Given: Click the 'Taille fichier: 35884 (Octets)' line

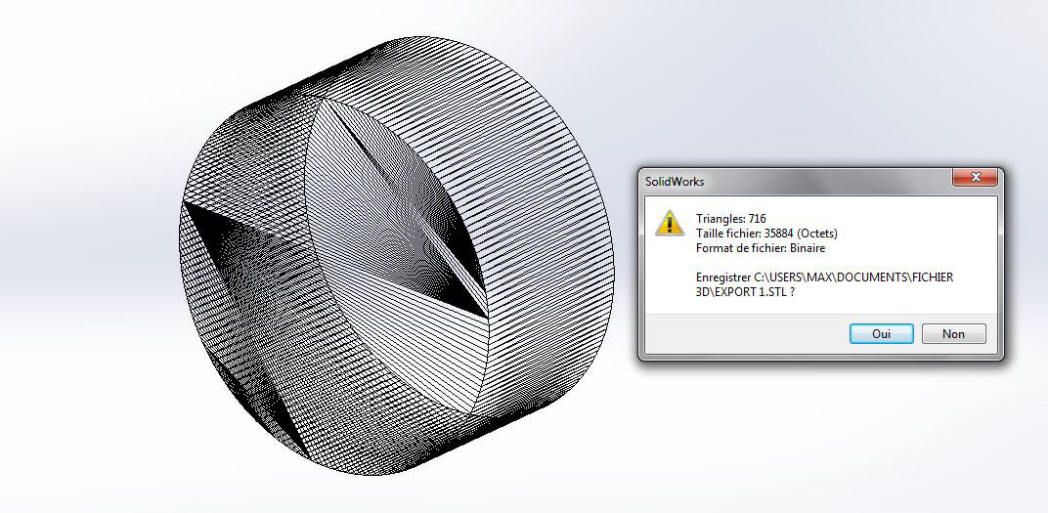Looking at the screenshot, I should [x=766, y=234].
